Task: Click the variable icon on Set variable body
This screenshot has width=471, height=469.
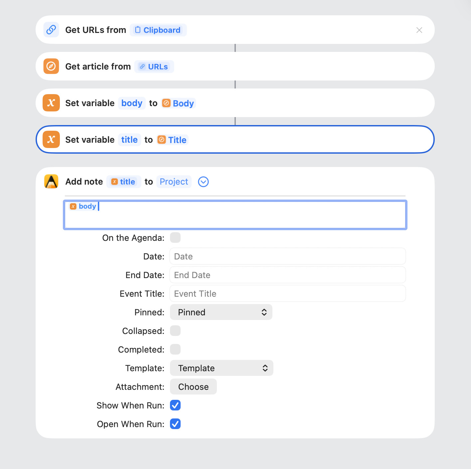Action: [x=51, y=103]
